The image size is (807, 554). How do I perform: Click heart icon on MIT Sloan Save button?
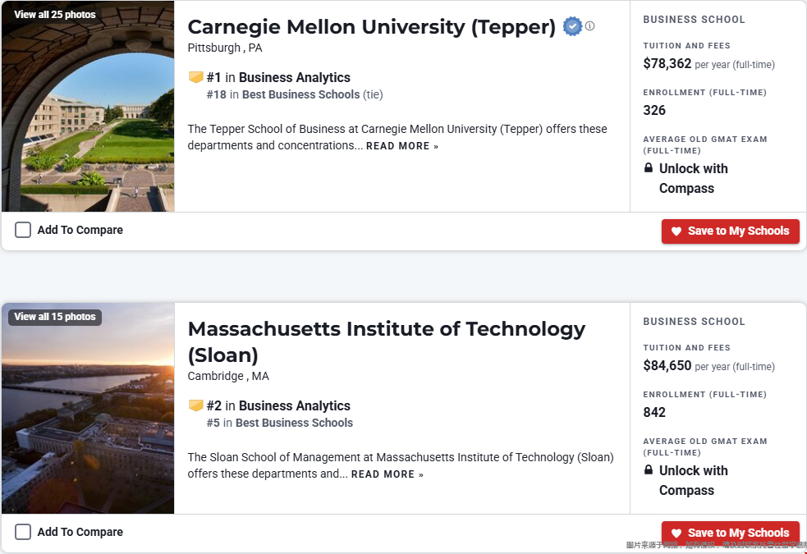click(x=676, y=533)
